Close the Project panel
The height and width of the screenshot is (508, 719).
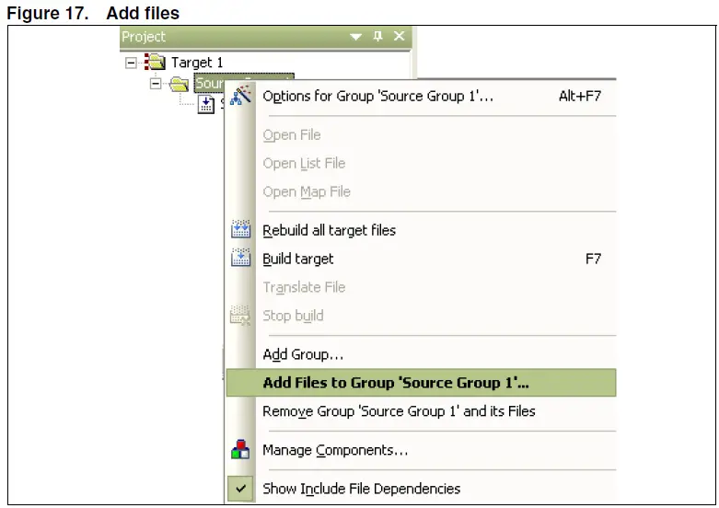pyautogui.click(x=400, y=37)
